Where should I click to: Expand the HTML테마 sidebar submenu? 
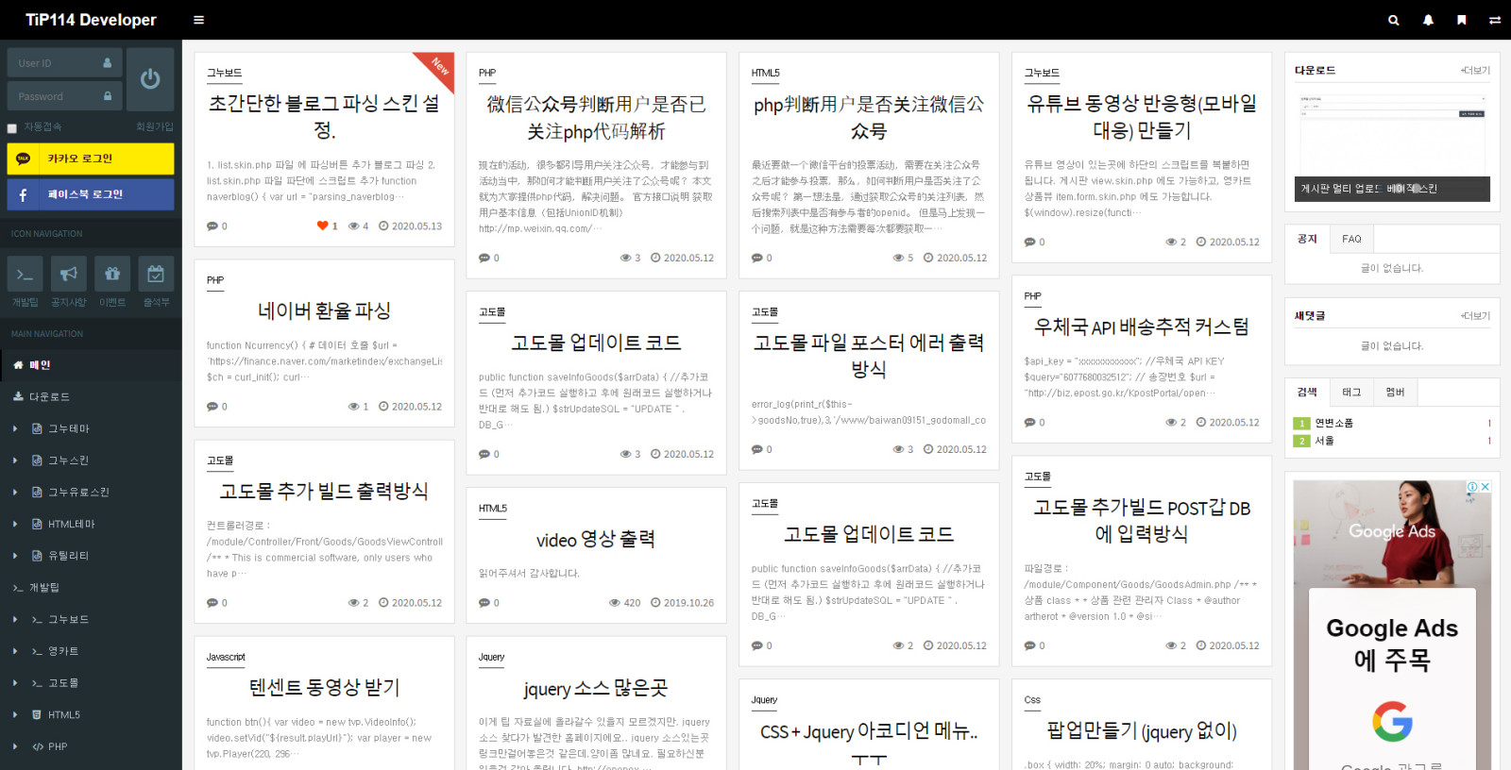coord(15,524)
